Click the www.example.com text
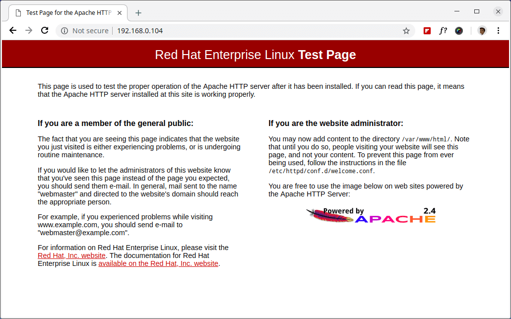This screenshot has height=319, width=511. pos(67,225)
